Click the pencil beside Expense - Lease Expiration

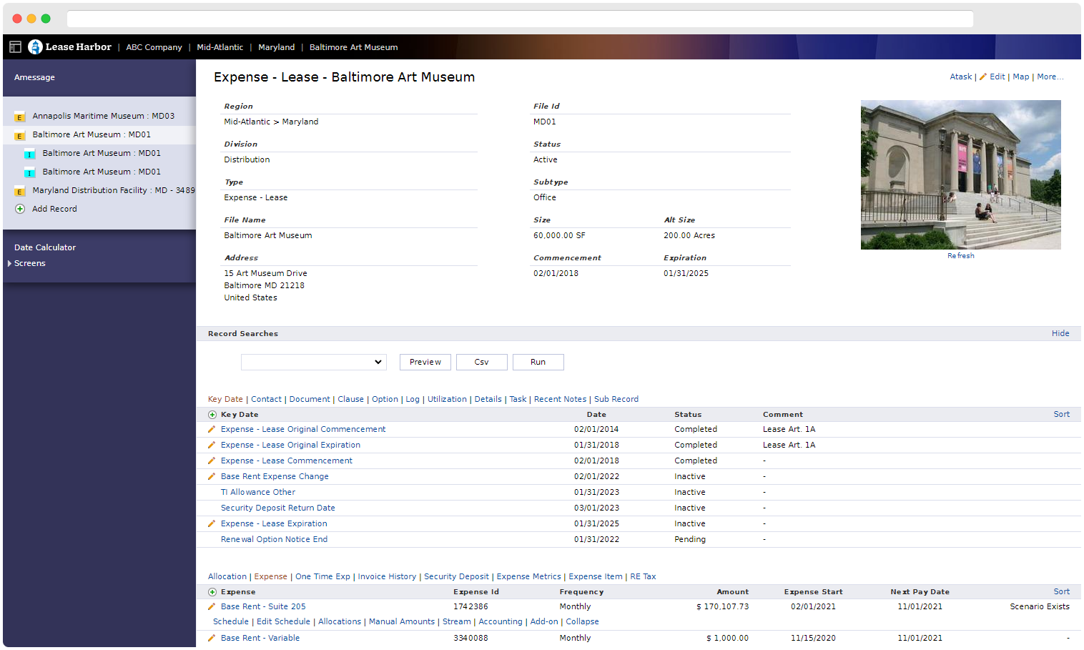click(x=210, y=523)
